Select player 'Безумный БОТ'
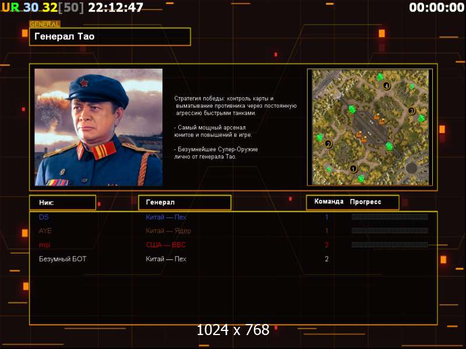Viewport: 466px width, 349px height. click(x=63, y=259)
